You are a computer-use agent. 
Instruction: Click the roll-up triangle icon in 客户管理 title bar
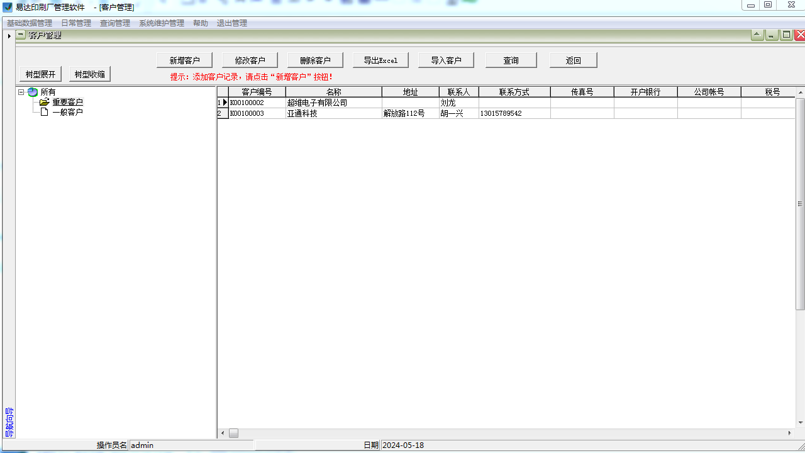point(758,35)
